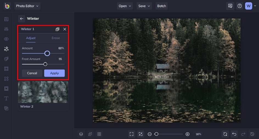Toggle the Touch Up eye icon
This screenshot has height=139, width=259.
[x=6, y=39]
